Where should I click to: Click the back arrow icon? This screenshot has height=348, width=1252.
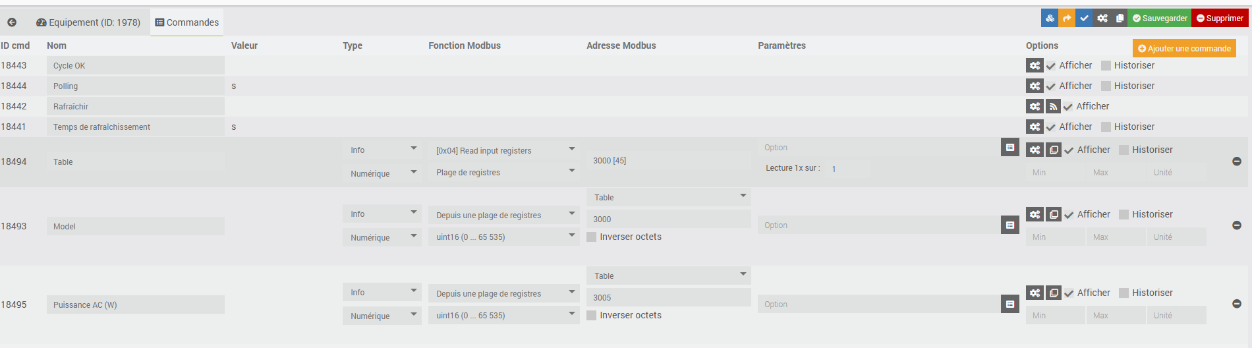point(12,22)
